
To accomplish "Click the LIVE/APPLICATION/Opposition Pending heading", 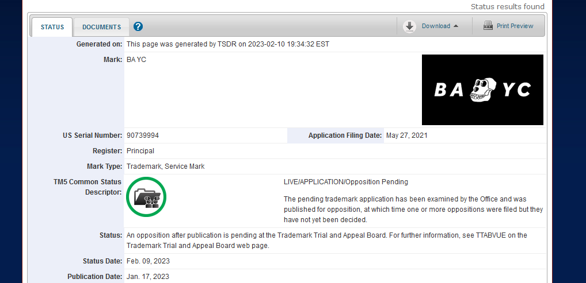I will click(x=345, y=182).
